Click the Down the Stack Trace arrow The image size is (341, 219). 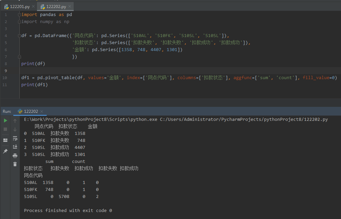[x=15, y=130]
